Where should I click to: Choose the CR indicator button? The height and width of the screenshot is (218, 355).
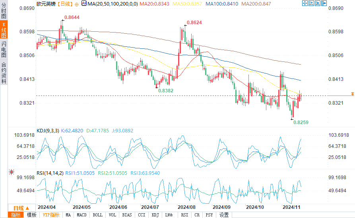click(197, 215)
